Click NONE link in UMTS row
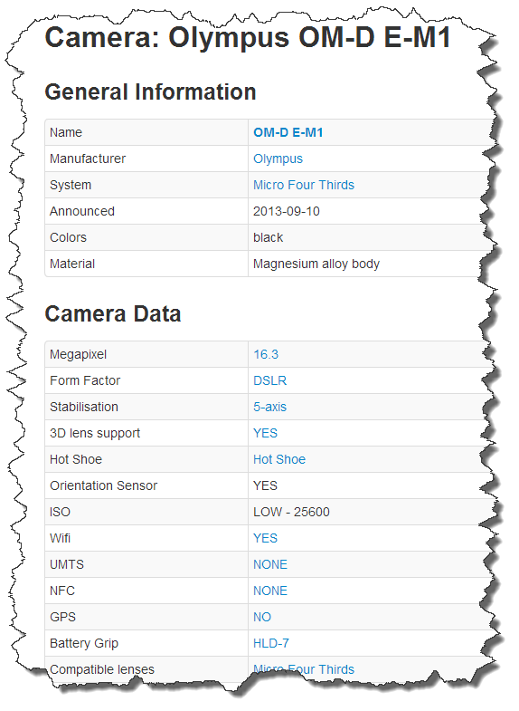519x711 pixels. click(x=270, y=564)
